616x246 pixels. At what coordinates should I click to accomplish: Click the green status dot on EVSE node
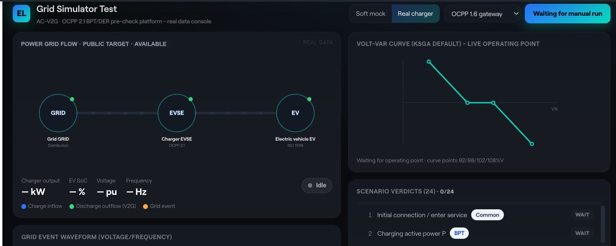click(x=191, y=99)
